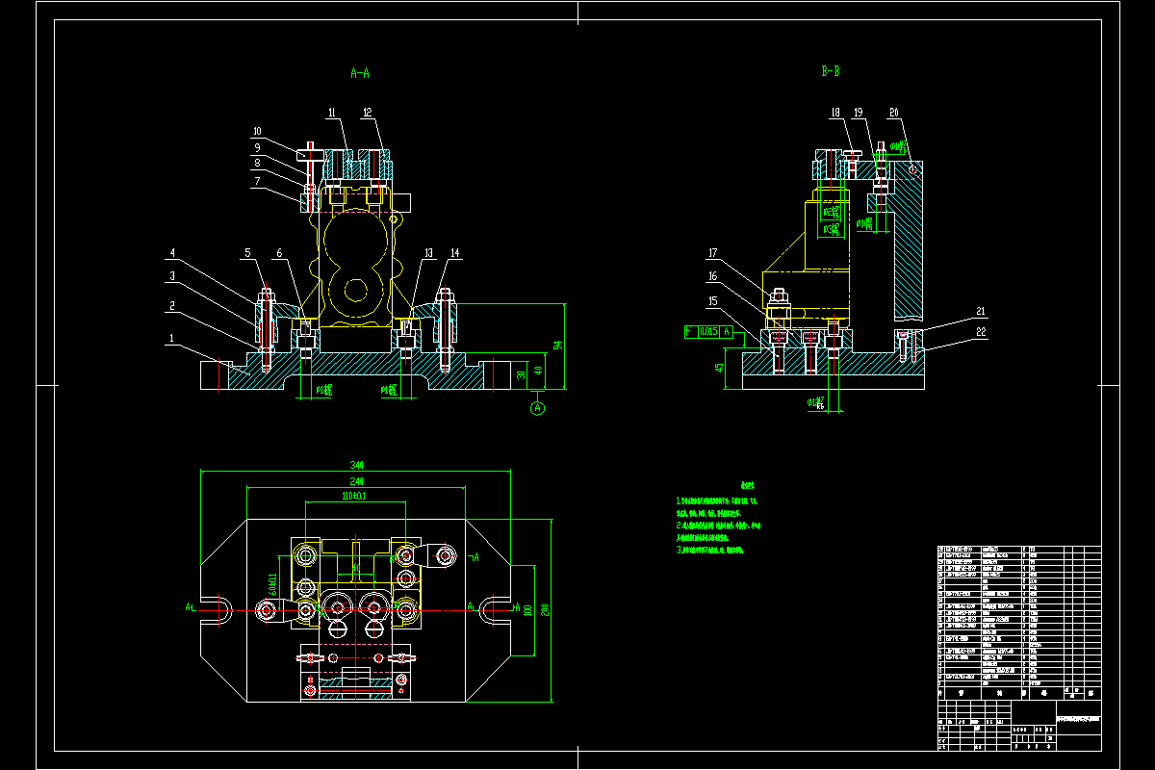The width and height of the screenshot is (1155, 770).
Task: Select part balloon number 8
Action: (258, 164)
